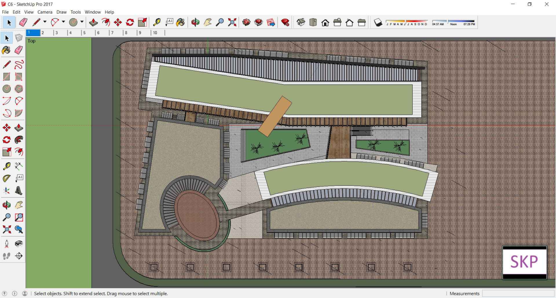Activate the Push/Pull tool in top toolbar
This screenshot has height=298, width=556.
pyautogui.click(x=93, y=23)
